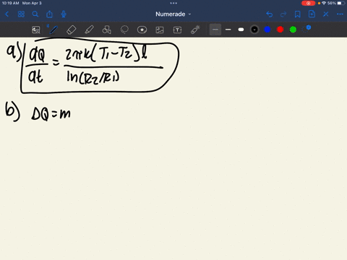Go back using the back chevron

(7, 14)
